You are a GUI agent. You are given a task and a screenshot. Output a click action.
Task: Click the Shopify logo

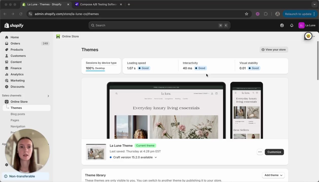[14, 25]
